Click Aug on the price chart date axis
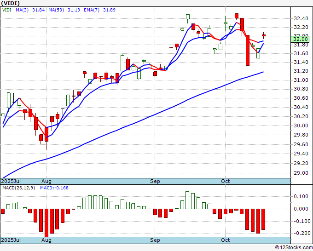The height and width of the screenshot is (251, 313). point(46,181)
